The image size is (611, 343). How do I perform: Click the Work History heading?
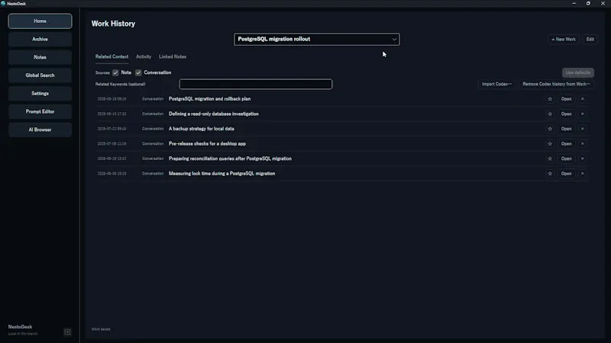click(113, 24)
